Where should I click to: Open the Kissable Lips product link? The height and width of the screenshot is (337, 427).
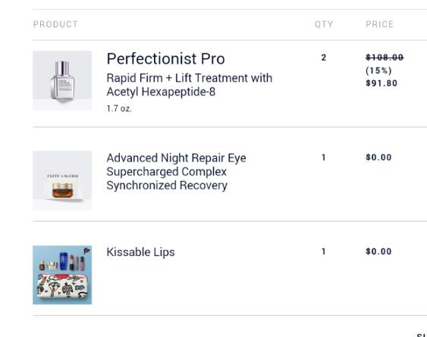140,252
